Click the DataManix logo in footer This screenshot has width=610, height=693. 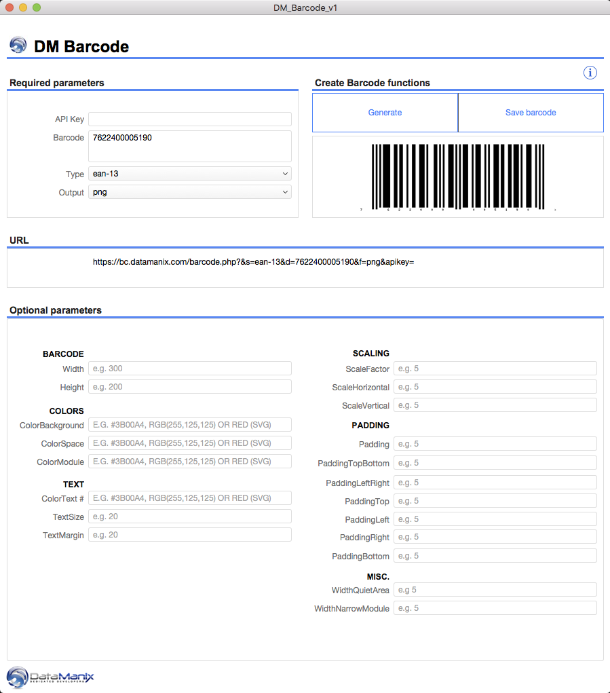(50, 677)
